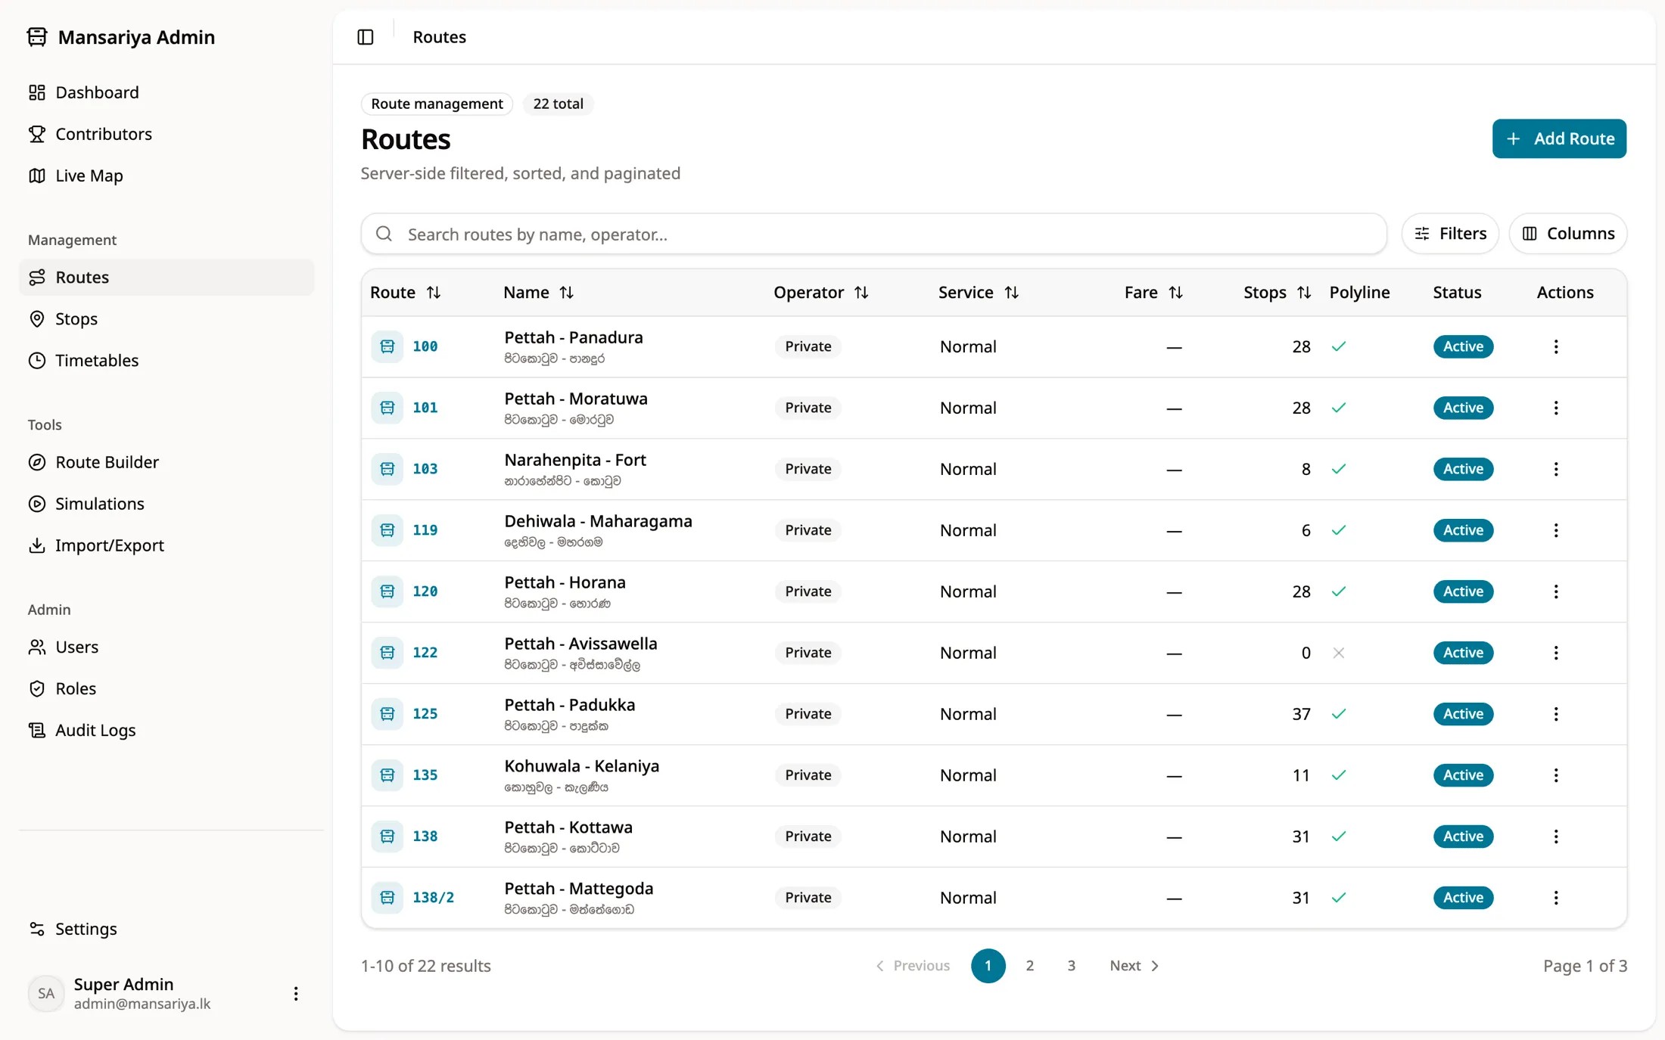
Task: Open Super Admin account menu dots
Action: (x=296, y=994)
